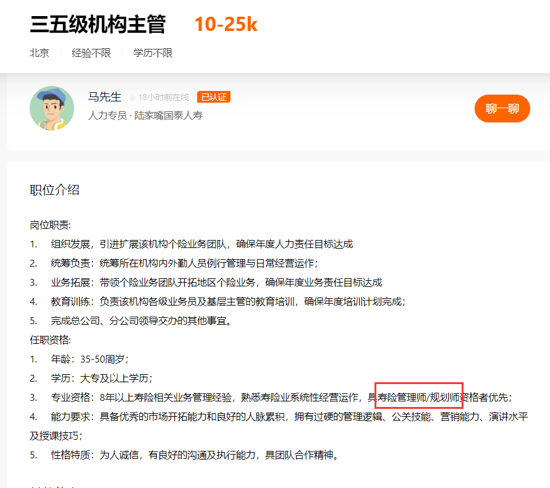Click the line starting 教育训练
Image resolution: width=550 pixels, height=488 pixels.
click(x=218, y=302)
